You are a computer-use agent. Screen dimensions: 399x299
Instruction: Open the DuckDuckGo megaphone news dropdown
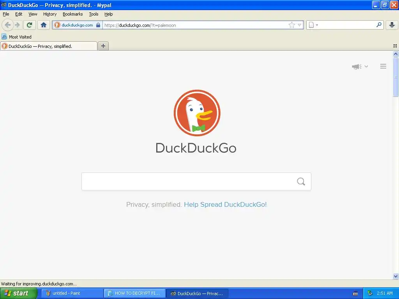coord(360,67)
